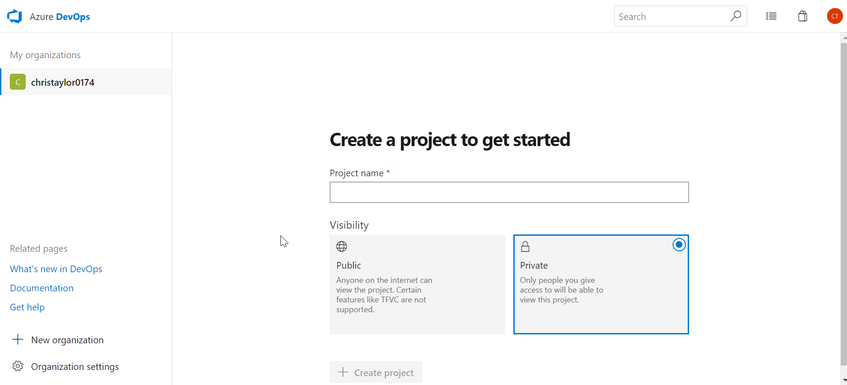Focus the Search box in header

670,16
